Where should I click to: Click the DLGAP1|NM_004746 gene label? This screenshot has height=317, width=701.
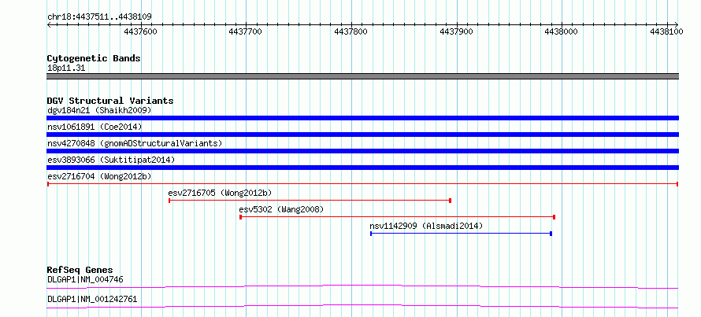coord(85,279)
